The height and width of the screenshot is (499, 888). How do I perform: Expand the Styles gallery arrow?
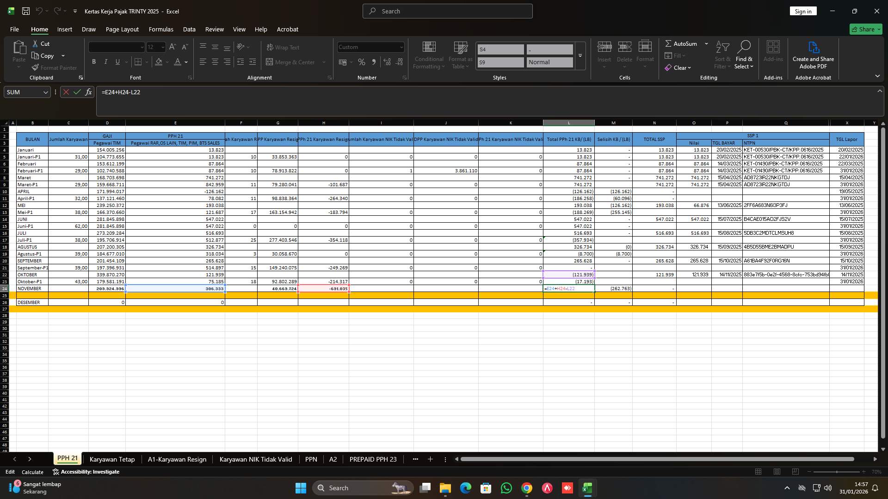pyautogui.click(x=580, y=56)
